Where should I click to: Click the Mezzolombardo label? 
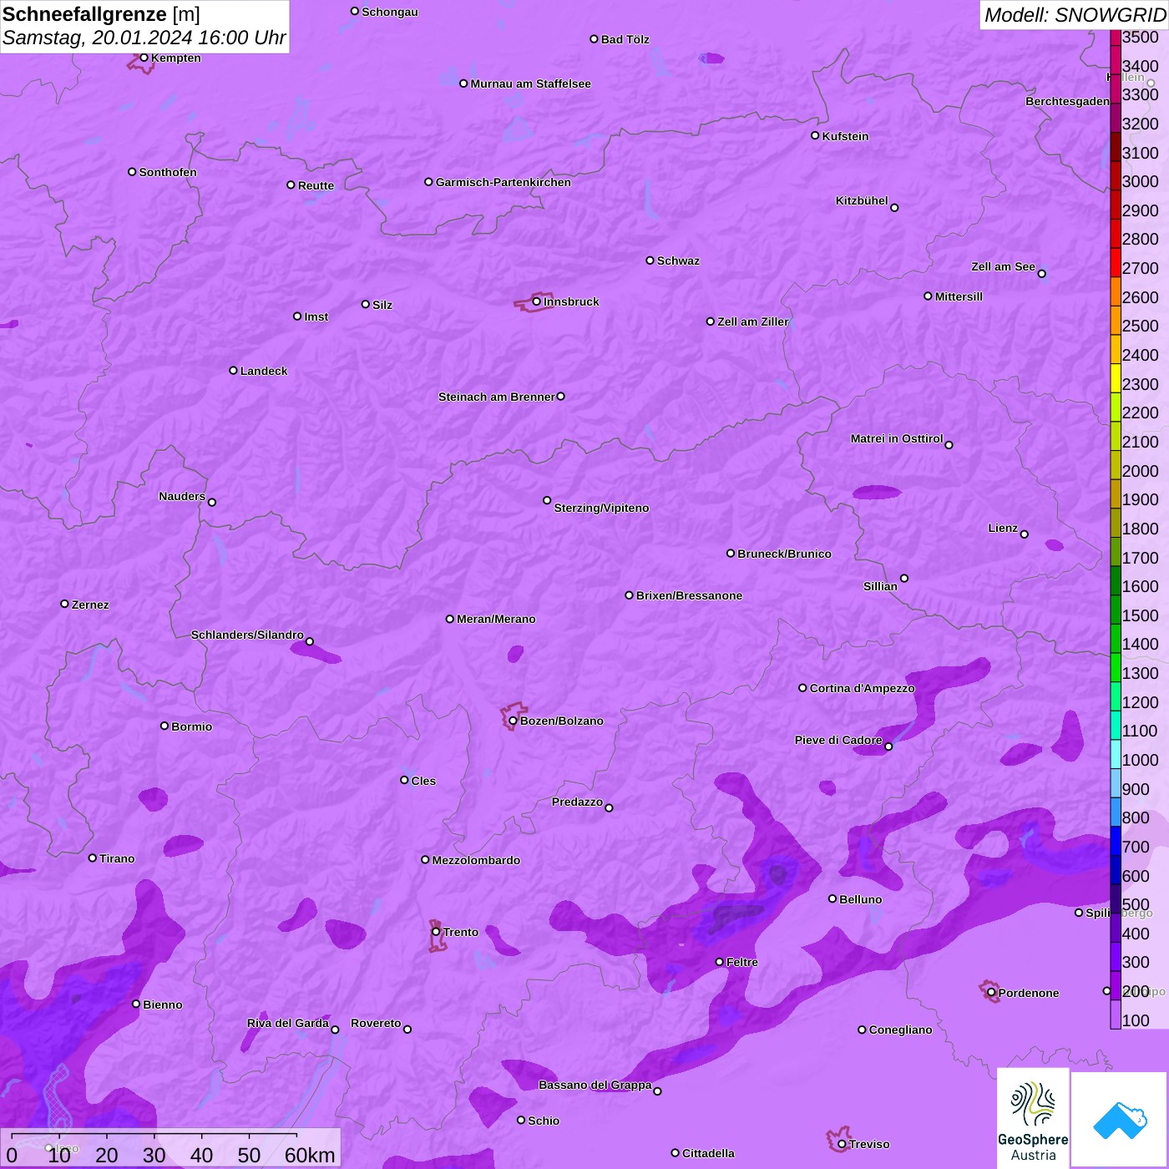click(476, 860)
